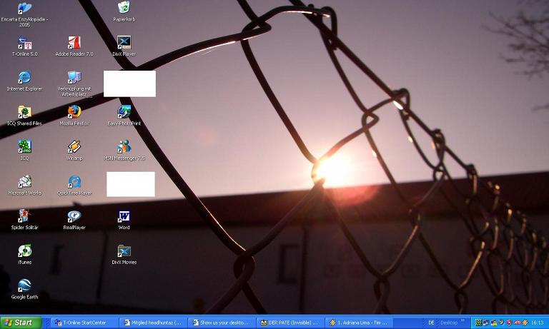The width and height of the screenshot is (549, 329).
Task: Open the RealPlayer desktop icon
Action: coord(74,216)
